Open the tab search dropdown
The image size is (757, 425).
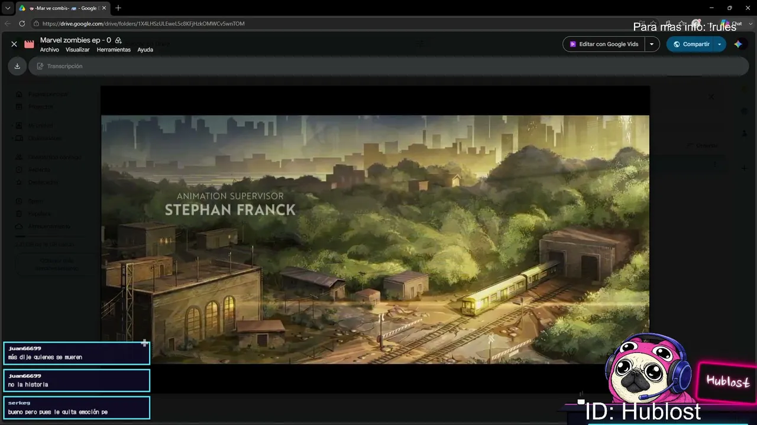click(x=8, y=8)
